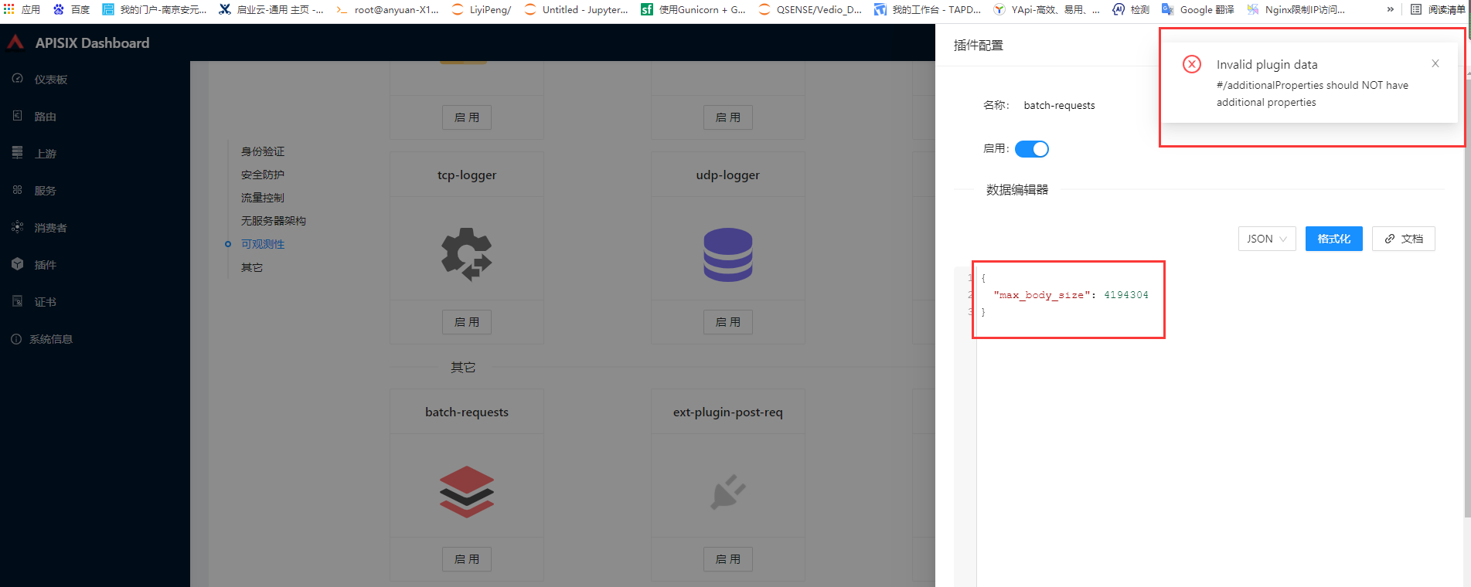
Task: Click the batch-requests stacked layers icon
Action: click(466, 491)
